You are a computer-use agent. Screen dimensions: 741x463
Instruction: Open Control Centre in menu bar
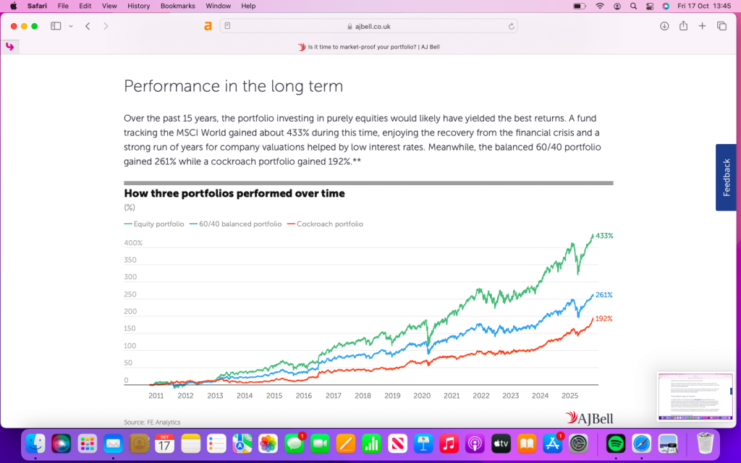point(649,6)
